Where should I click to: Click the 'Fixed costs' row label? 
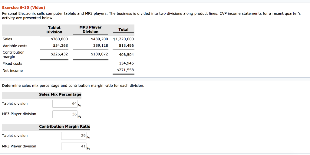[x=12, y=64]
